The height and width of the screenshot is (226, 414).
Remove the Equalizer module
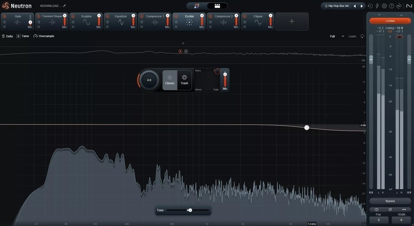(107, 27)
